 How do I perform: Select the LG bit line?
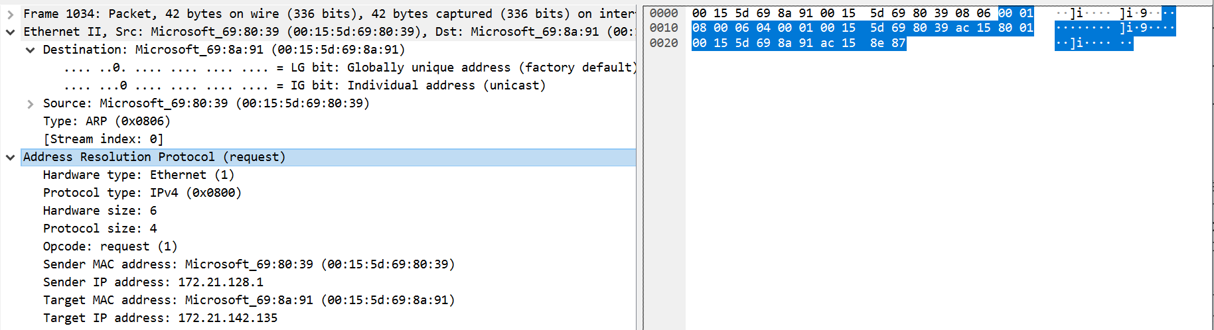click(x=349, y=68)
